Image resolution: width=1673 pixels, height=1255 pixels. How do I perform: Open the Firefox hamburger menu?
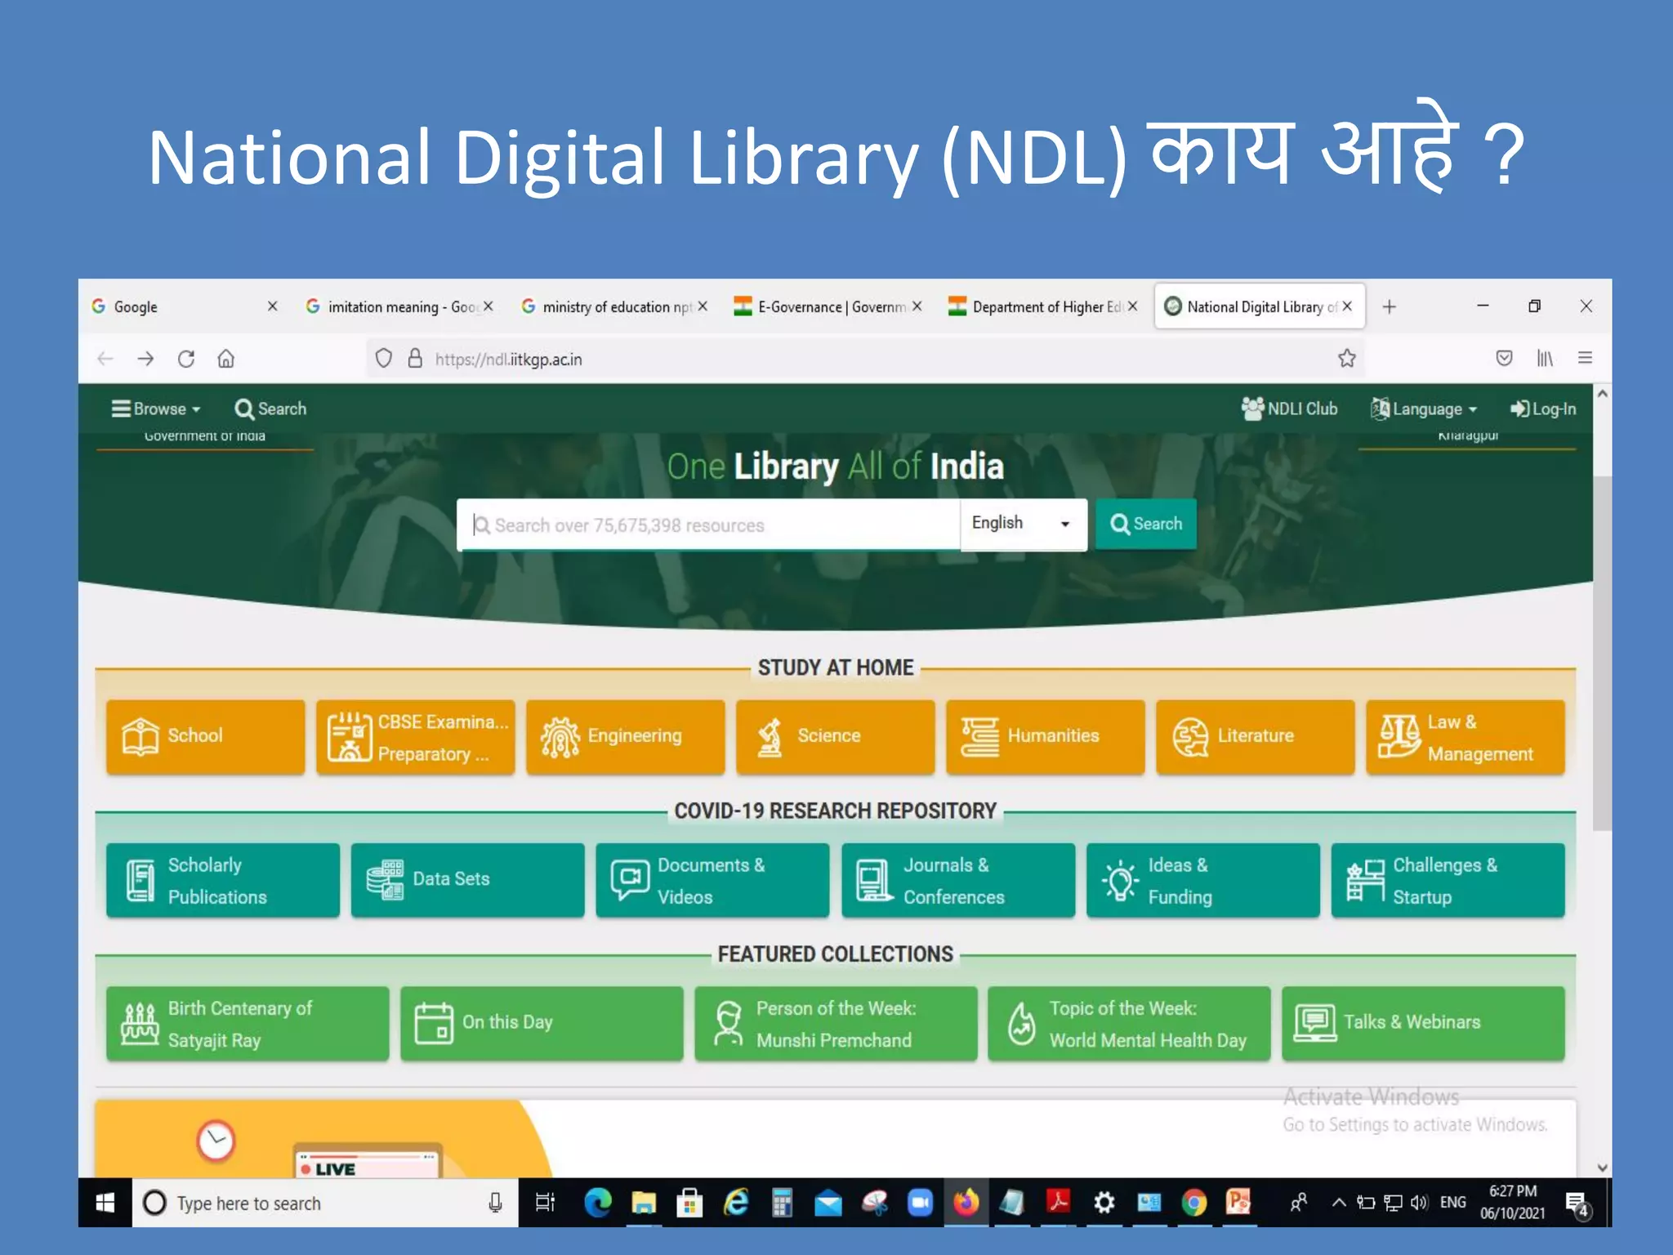coord(1585,358)
